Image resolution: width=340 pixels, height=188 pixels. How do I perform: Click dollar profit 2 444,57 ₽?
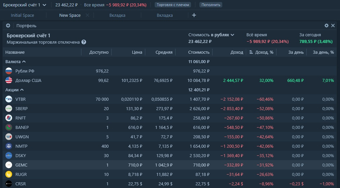pyautogui.click(x=233, y=81)
